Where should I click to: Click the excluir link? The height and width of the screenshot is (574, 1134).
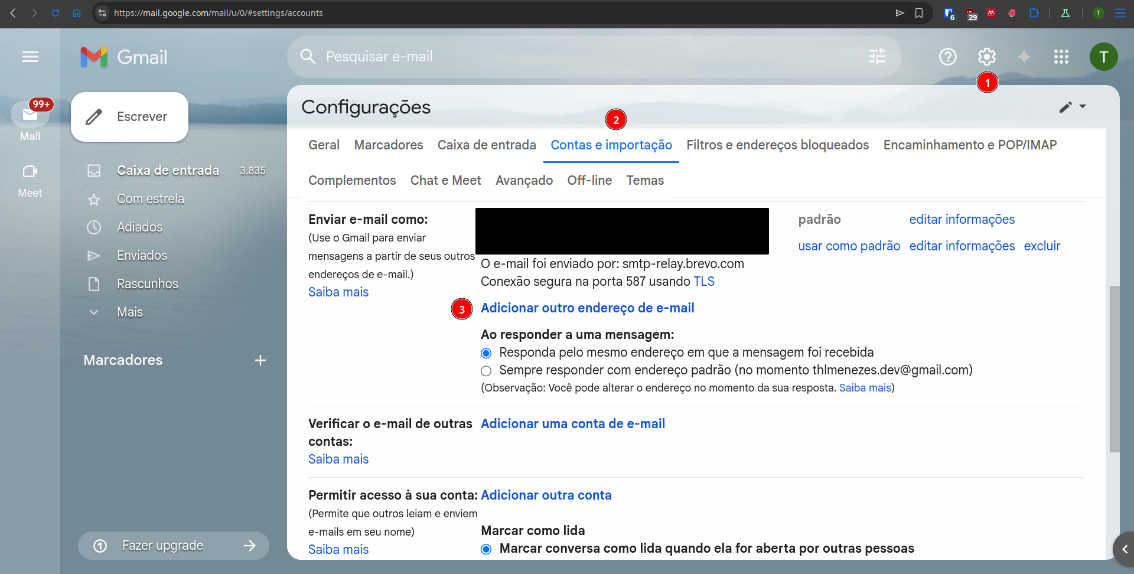click(x=1042, y=246)
